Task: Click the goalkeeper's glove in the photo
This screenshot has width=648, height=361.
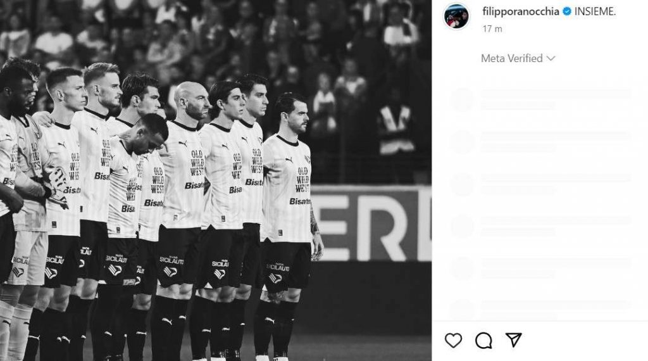Action: 58,186
